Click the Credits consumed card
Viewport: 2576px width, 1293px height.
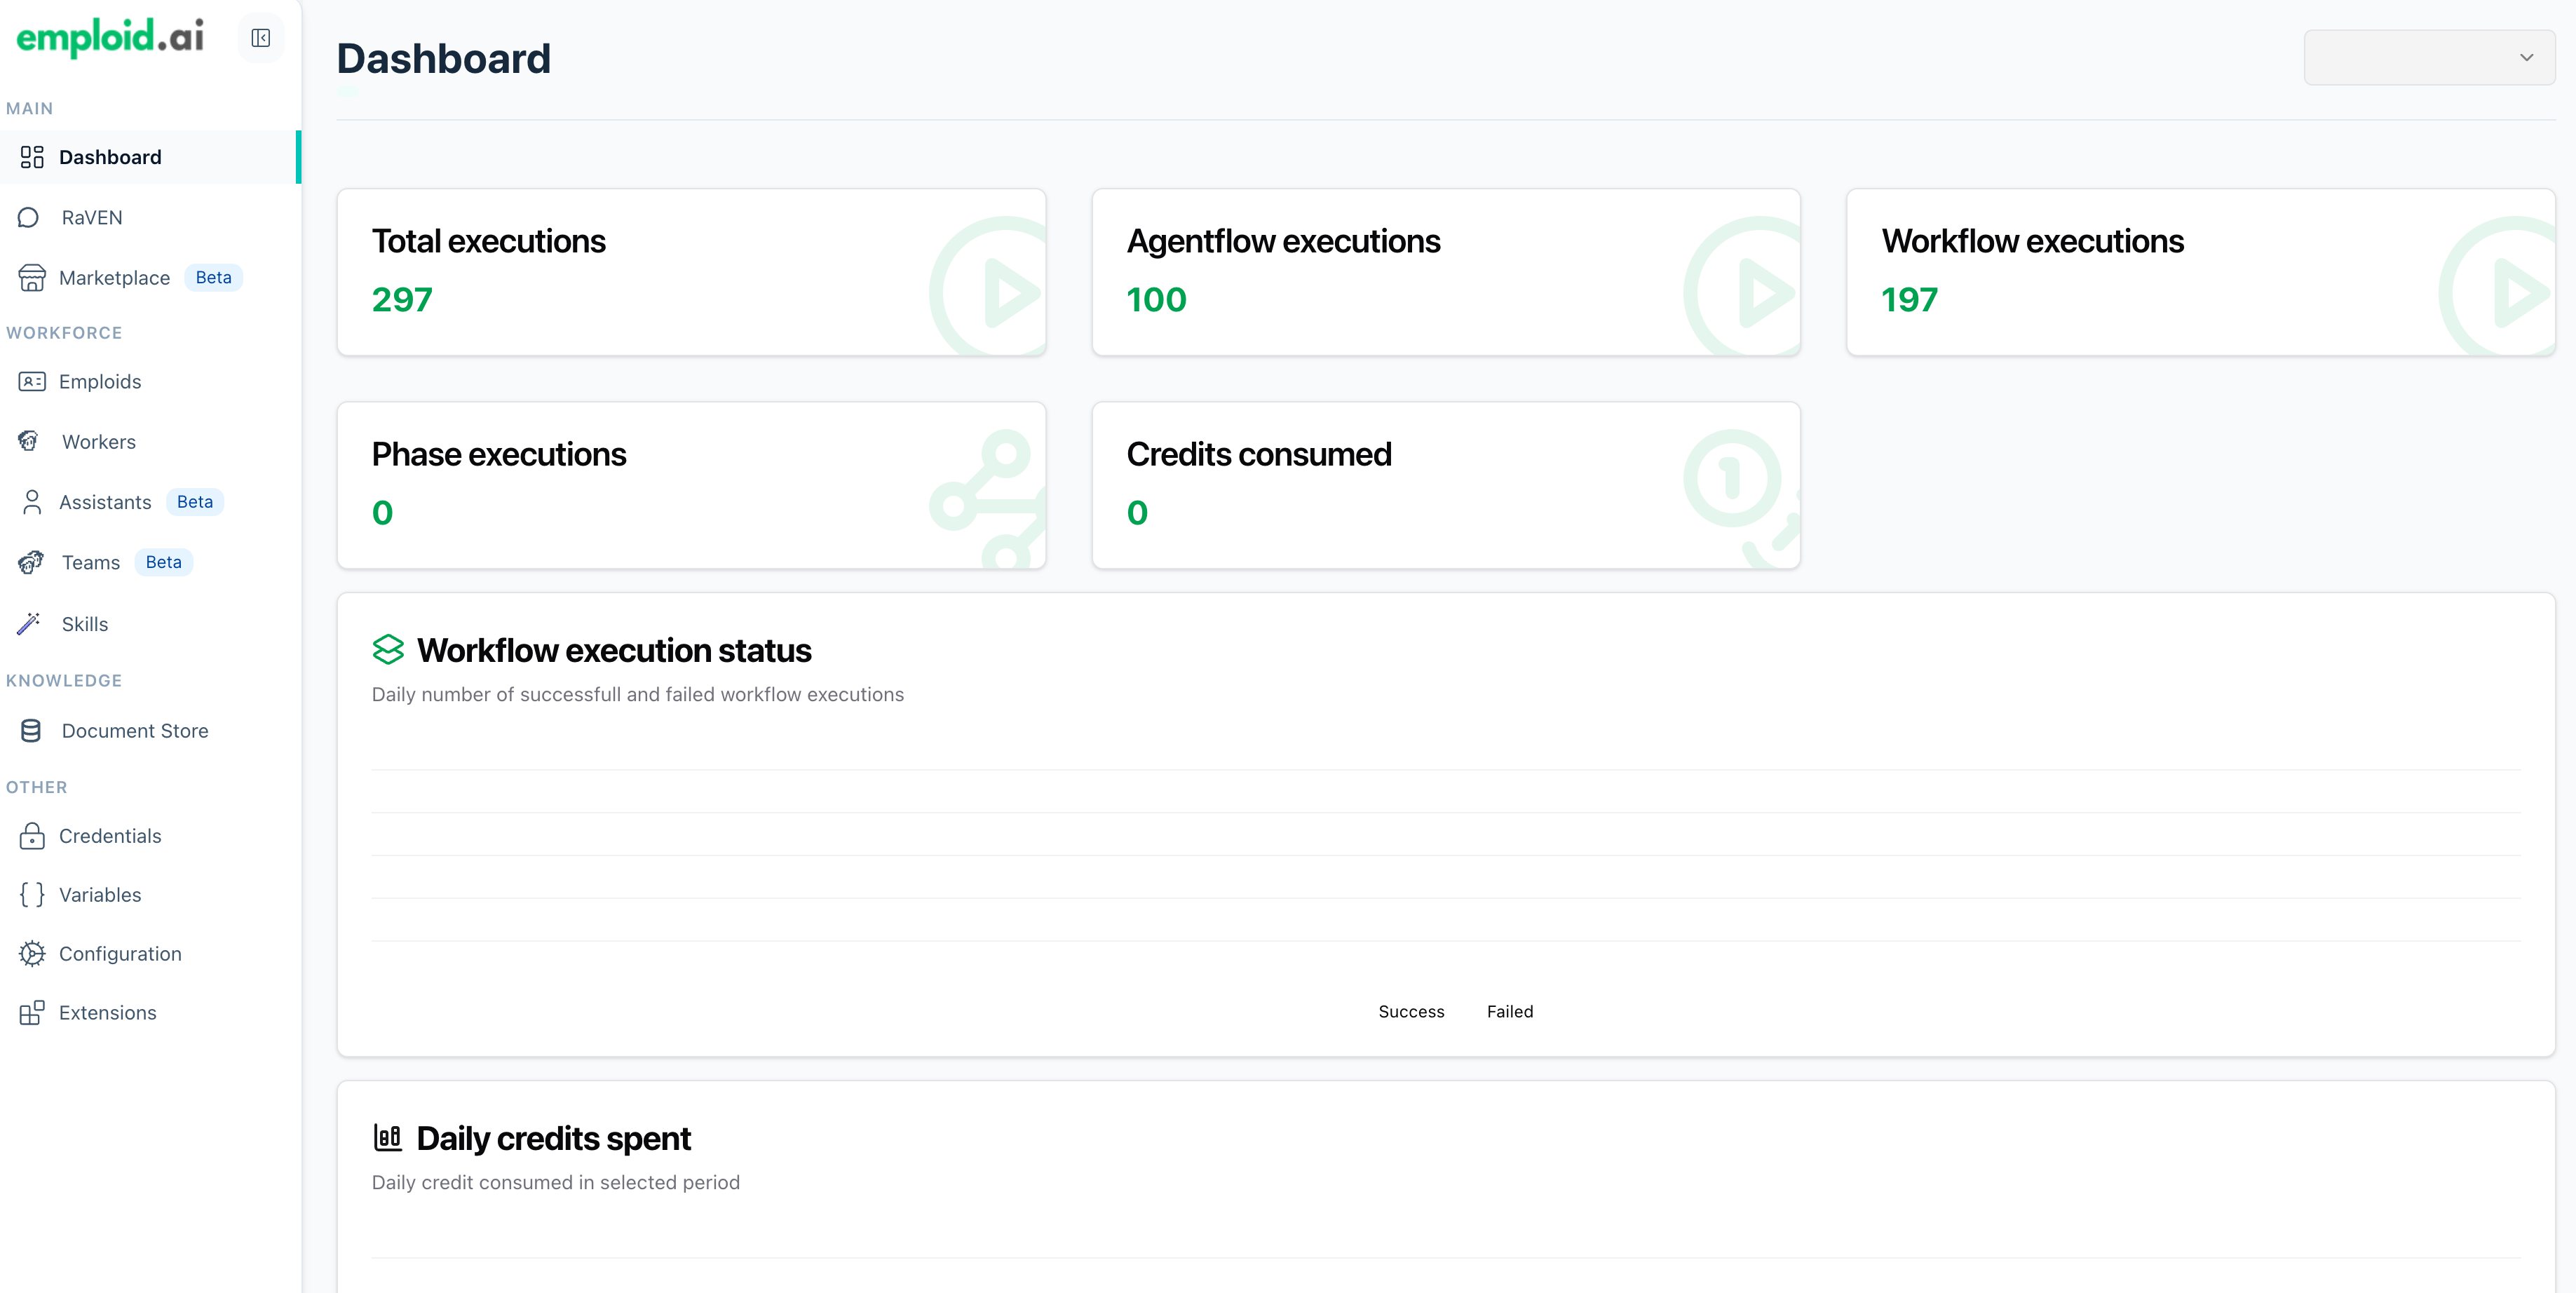[1445, 485]
